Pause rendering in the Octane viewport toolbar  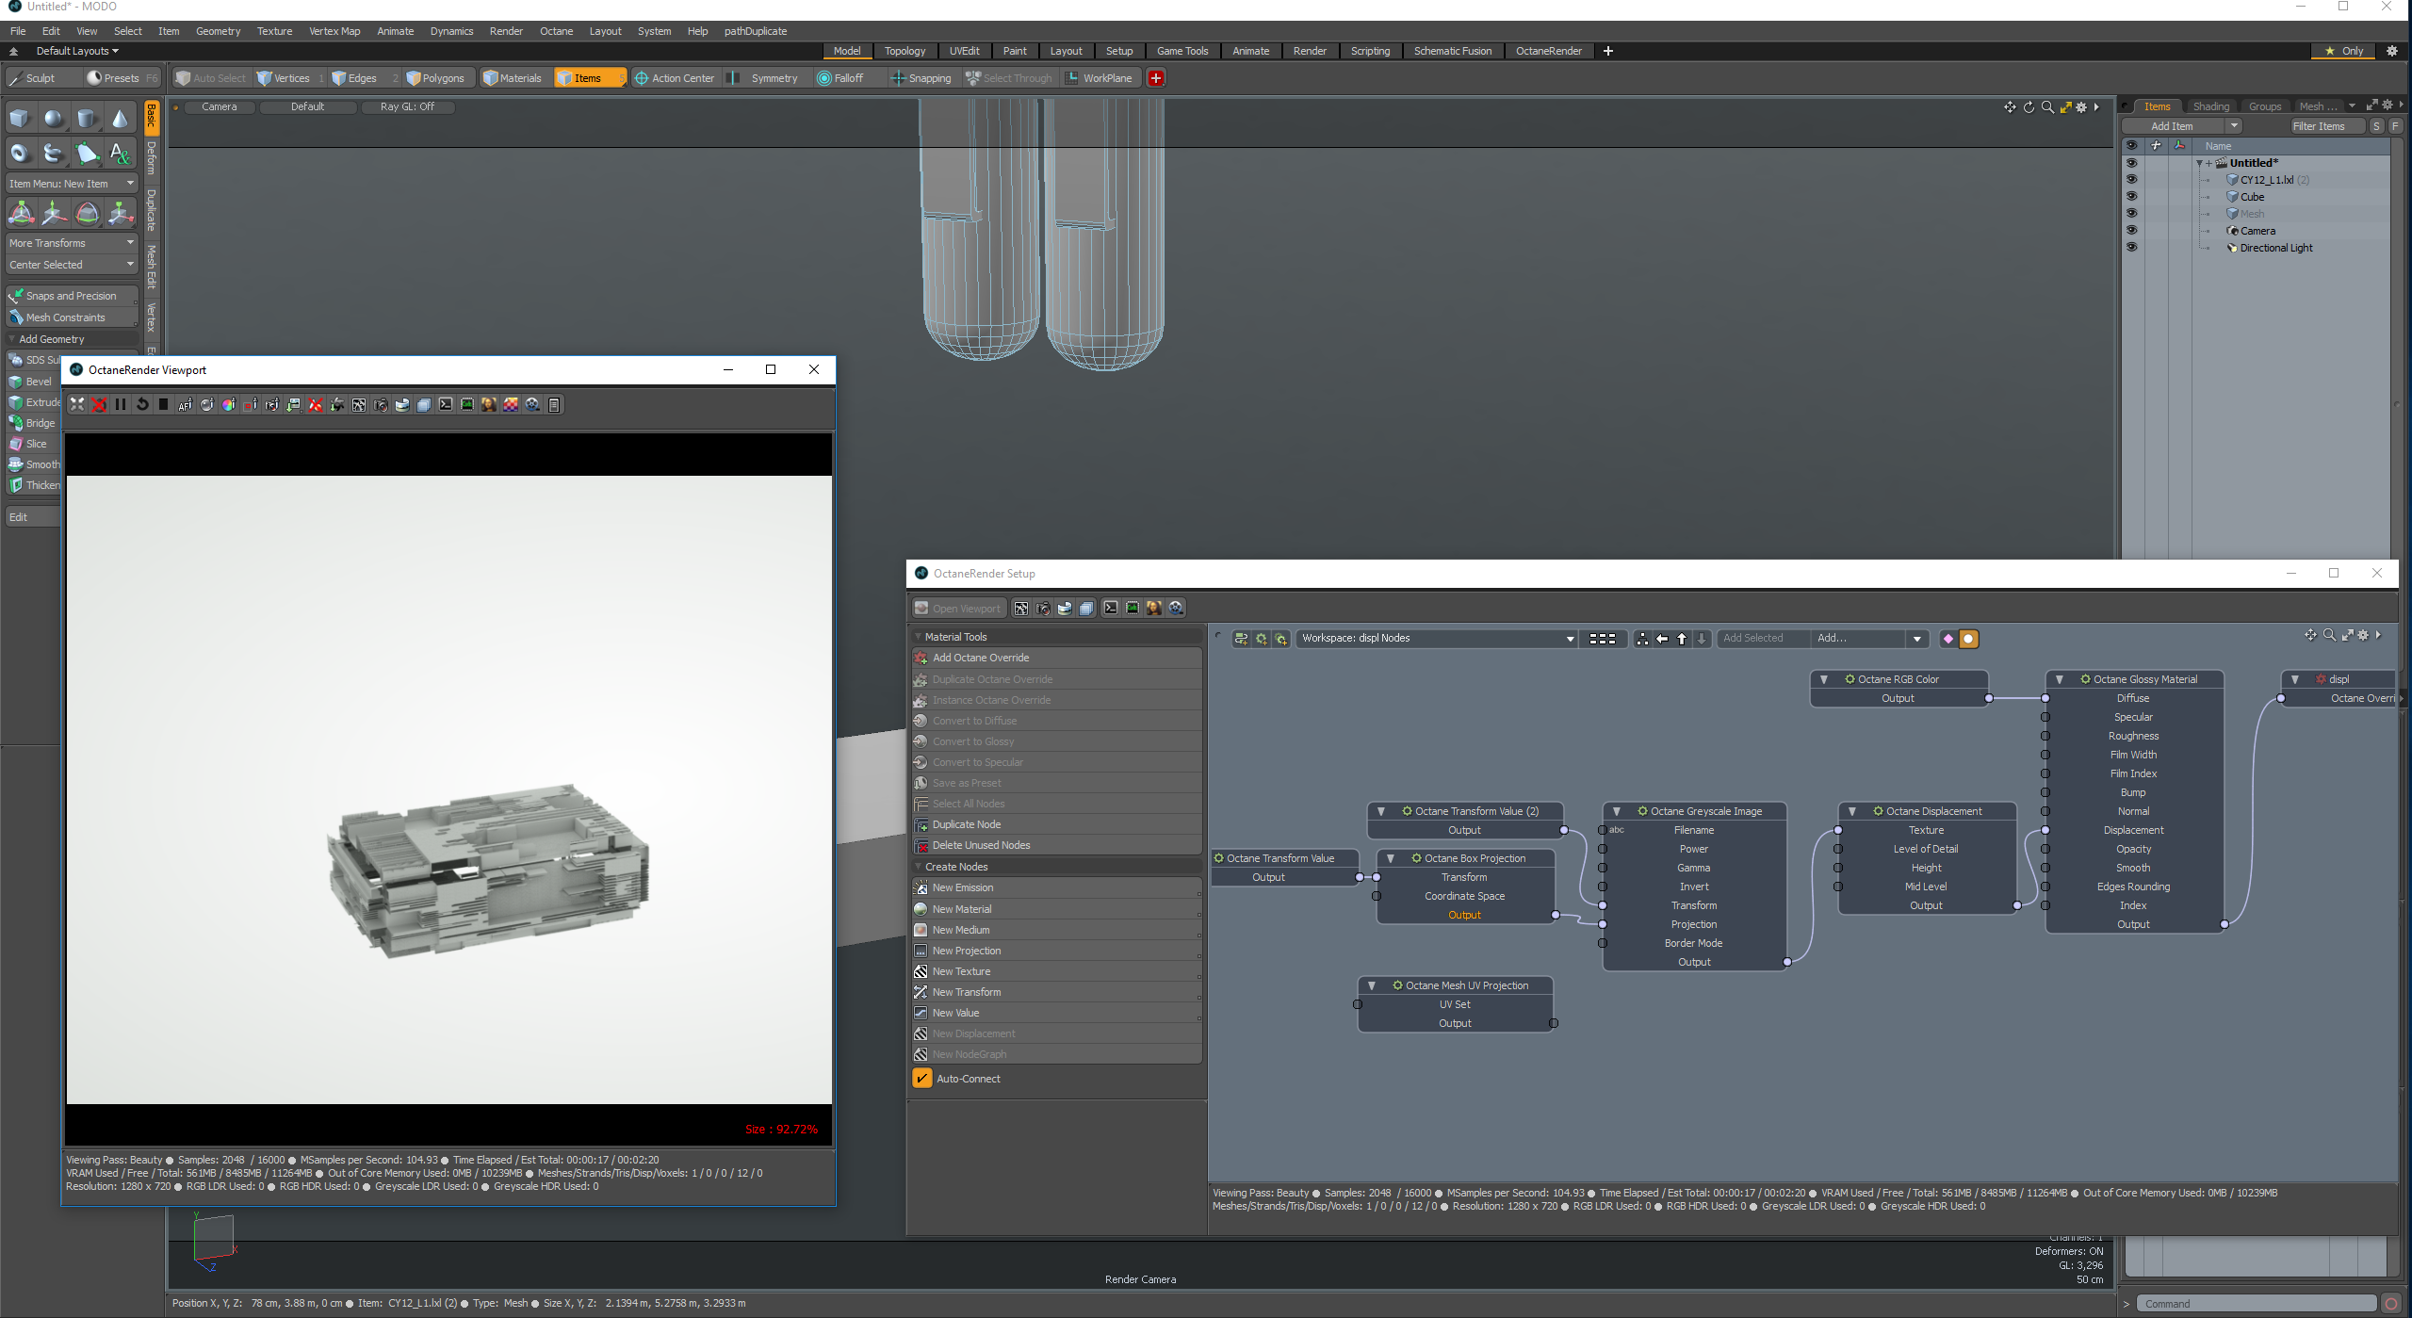[121, 405]
